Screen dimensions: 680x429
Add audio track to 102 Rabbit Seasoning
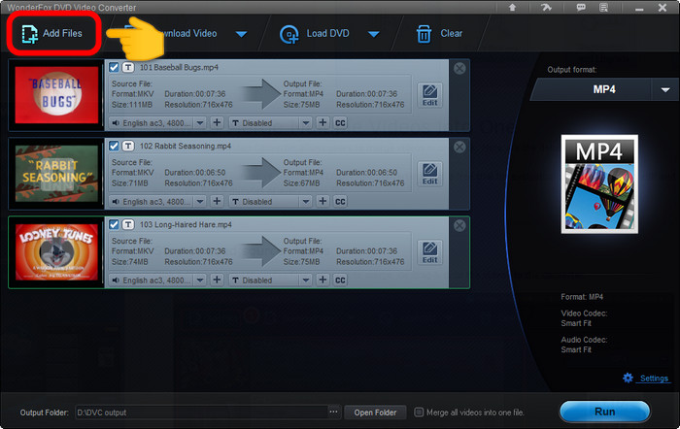pyautogui.click(x=217, y=202)
